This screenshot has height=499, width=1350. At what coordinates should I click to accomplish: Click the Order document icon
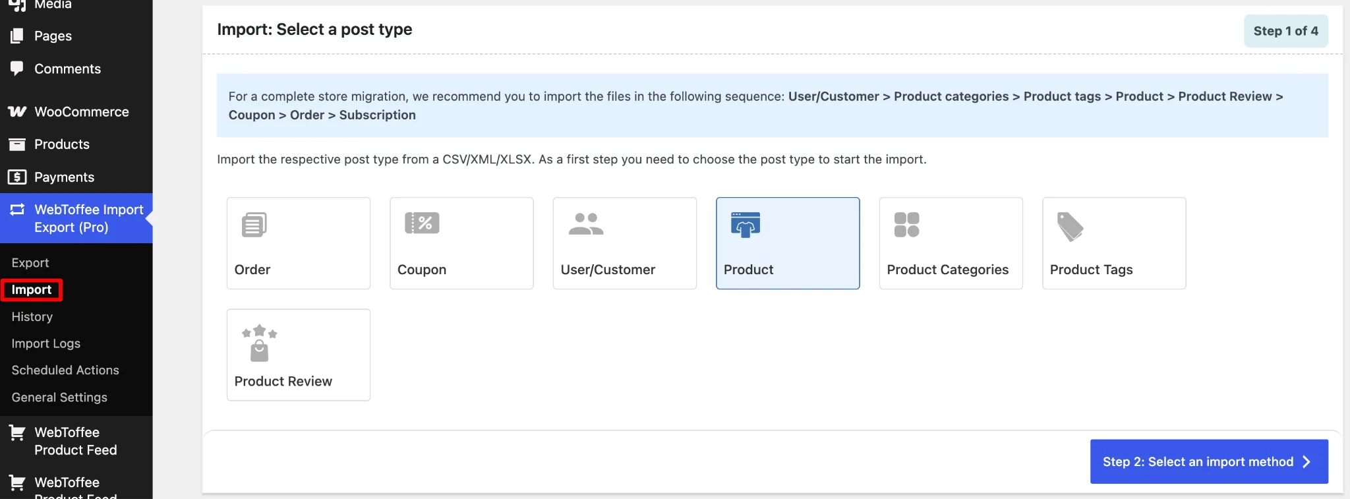[254, 225]
